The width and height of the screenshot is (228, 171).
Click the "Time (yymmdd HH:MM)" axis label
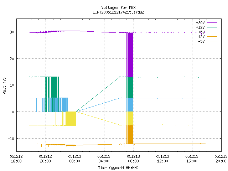[118, 168]
